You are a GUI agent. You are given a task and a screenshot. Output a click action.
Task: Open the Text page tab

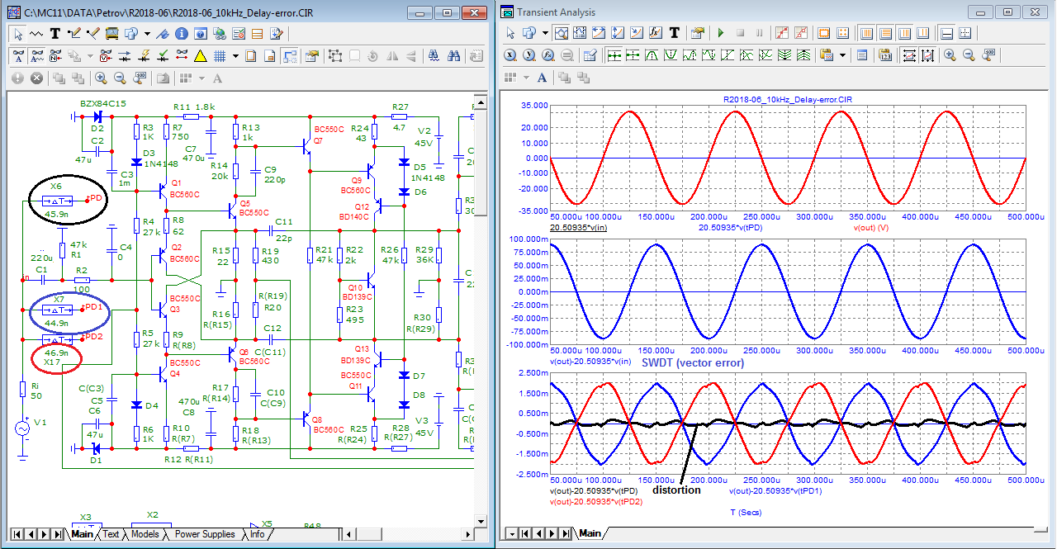(x=111, y=534)
